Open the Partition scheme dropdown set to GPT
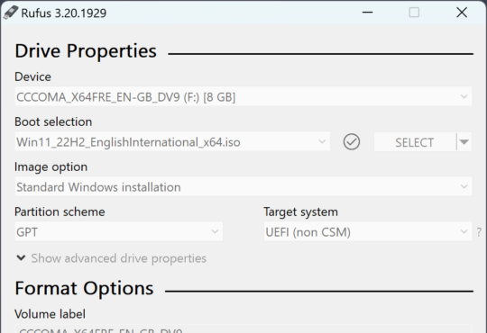 (119, 231)
